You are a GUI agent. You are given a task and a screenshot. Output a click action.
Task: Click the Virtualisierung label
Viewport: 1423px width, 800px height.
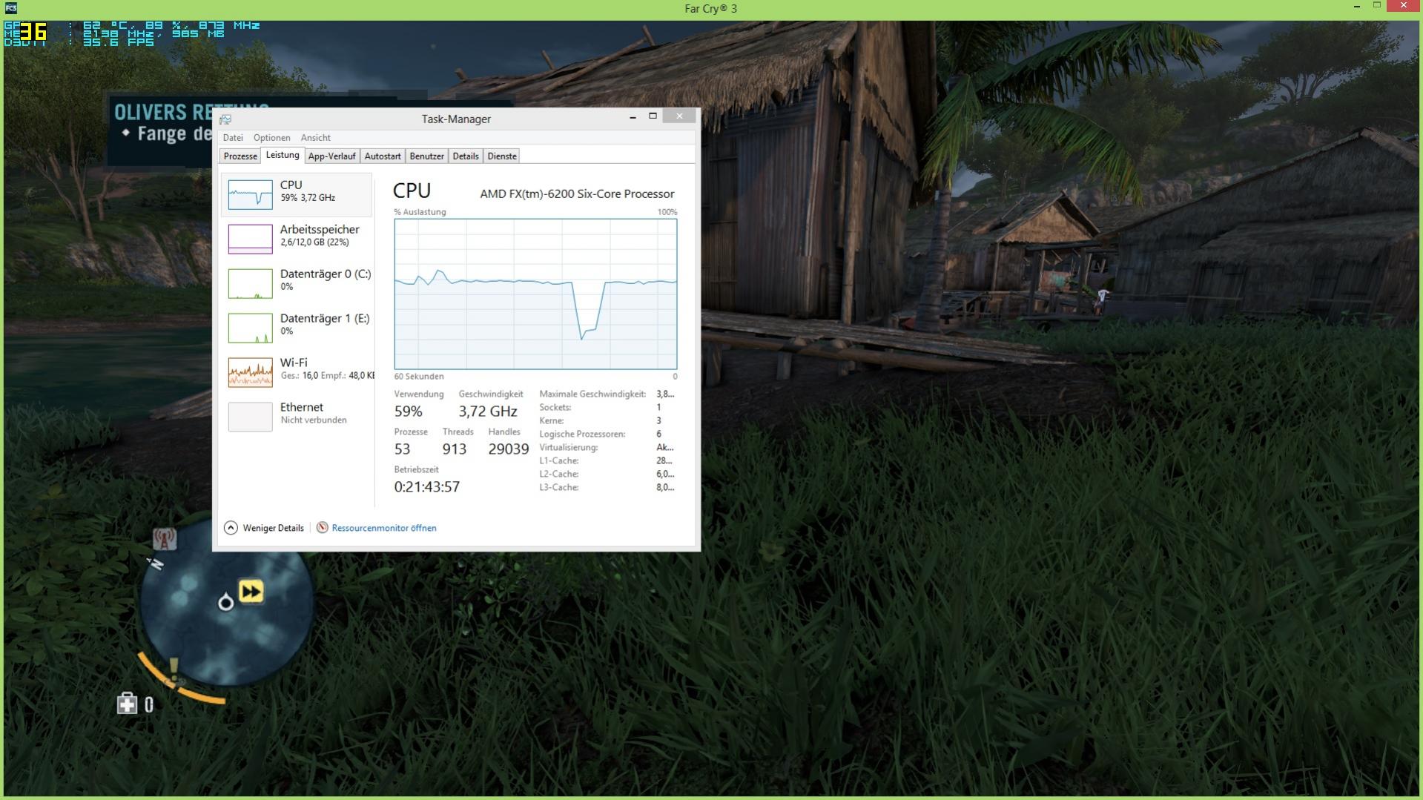tap(569, 448)
